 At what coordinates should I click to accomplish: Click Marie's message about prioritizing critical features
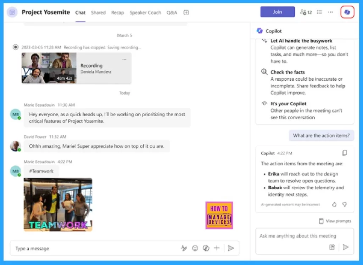pyautogui.click(x=107, y=118)
